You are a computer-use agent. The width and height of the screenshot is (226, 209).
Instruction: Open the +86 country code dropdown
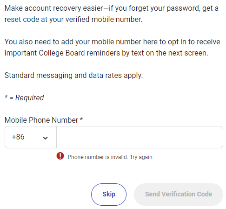coord(31,137)
